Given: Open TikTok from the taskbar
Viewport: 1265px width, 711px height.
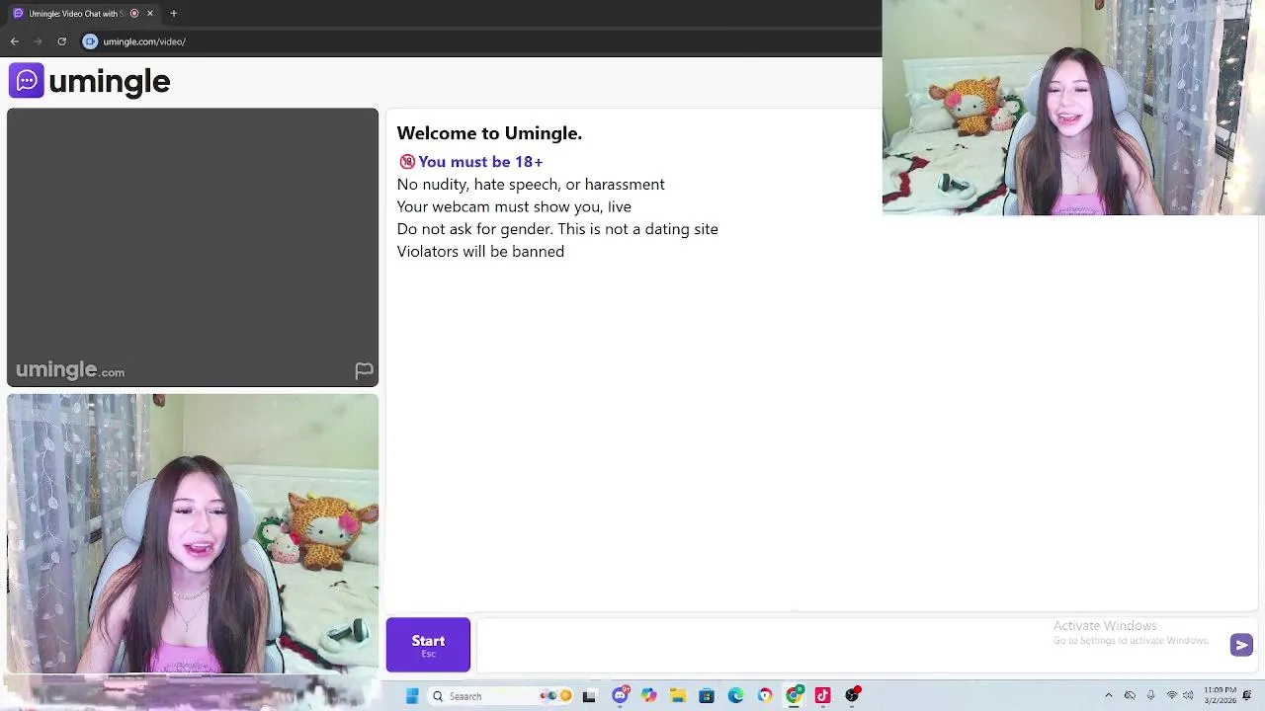Looking at the screenshot, I should tap(822, 696).
